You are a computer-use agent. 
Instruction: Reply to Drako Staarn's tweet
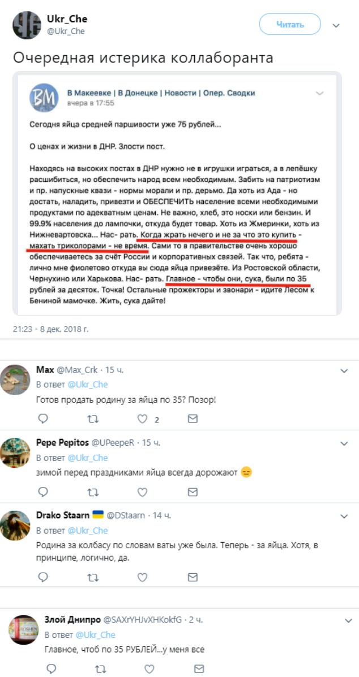click(x=43, y=577)
